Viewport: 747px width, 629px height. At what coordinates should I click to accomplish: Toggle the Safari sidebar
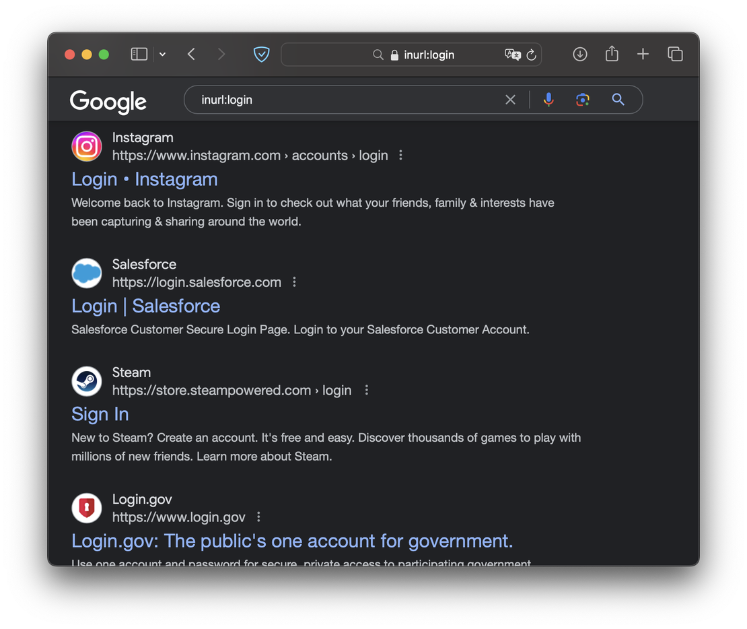[139, 54]
